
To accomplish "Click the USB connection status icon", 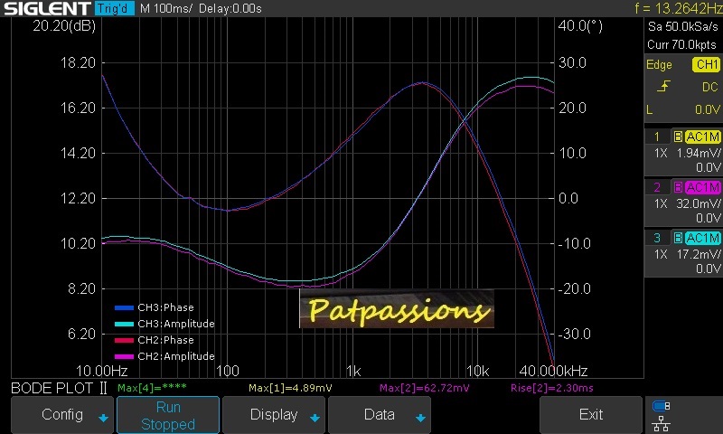I will click(x=662, y=406).
